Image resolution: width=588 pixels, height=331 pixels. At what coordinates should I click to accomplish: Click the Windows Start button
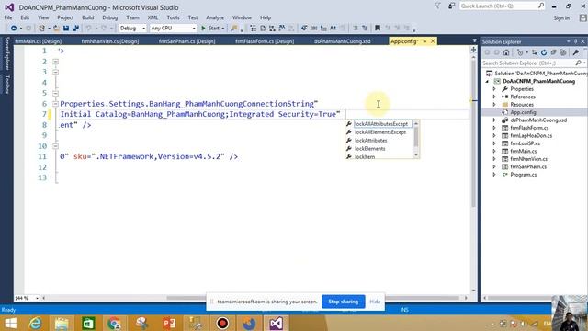[10, 324]
